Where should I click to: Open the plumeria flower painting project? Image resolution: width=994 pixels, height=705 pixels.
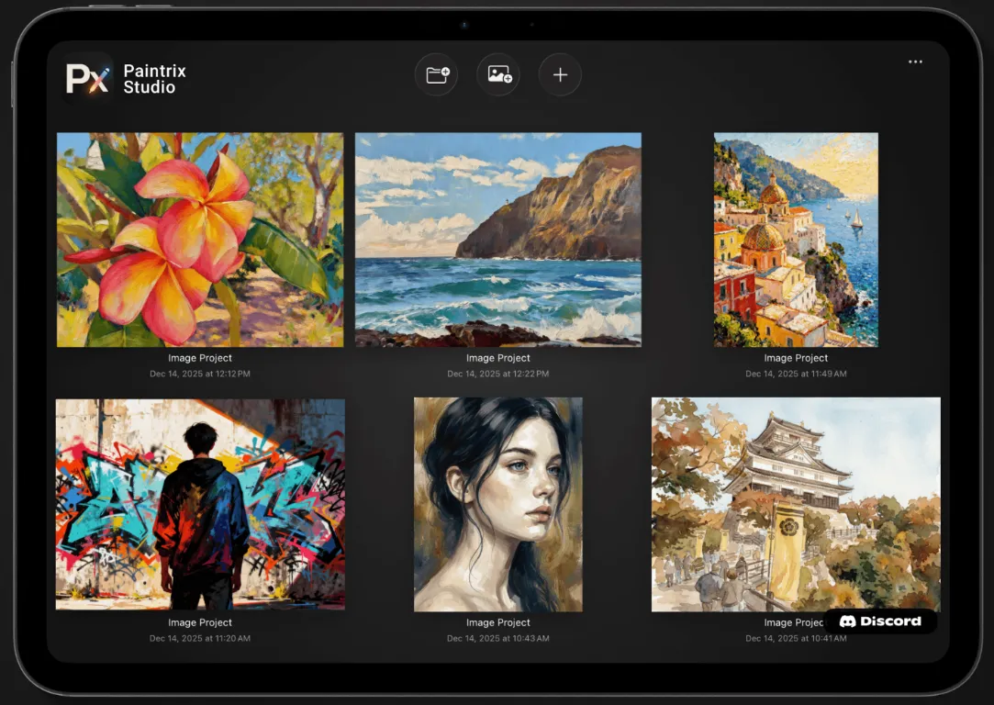point(200,240)
